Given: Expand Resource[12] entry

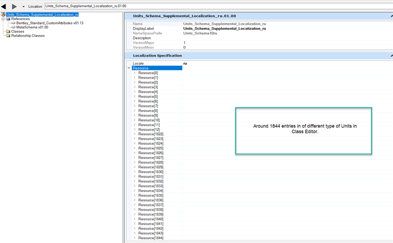Looking at the screenshot, I should [134, 129].
